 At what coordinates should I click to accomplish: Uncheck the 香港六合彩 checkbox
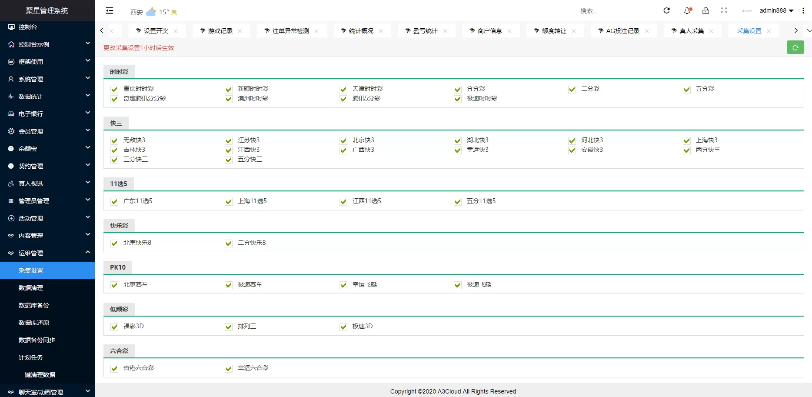114,368
